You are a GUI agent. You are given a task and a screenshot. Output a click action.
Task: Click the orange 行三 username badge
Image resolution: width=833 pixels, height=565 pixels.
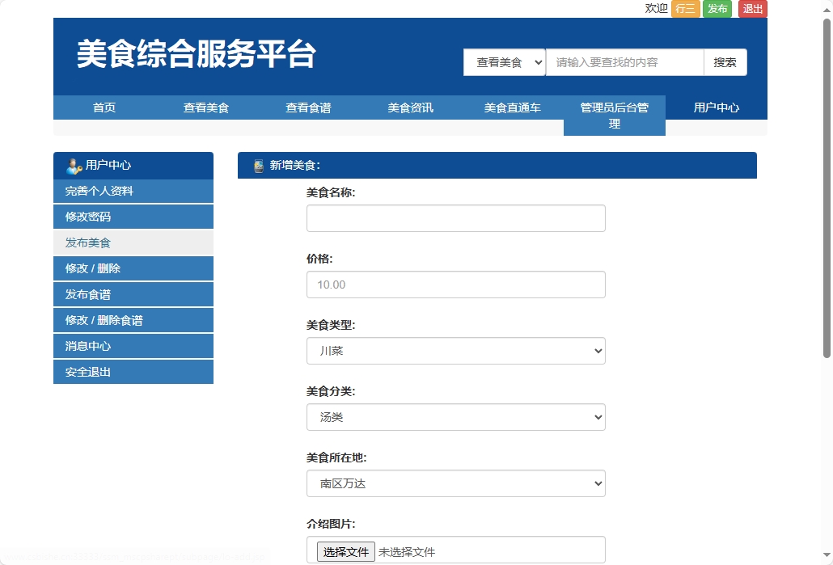click(x=684, y=9)
